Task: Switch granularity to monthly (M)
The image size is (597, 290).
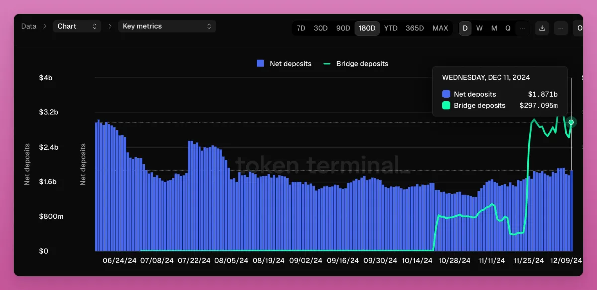Action: 494,28
